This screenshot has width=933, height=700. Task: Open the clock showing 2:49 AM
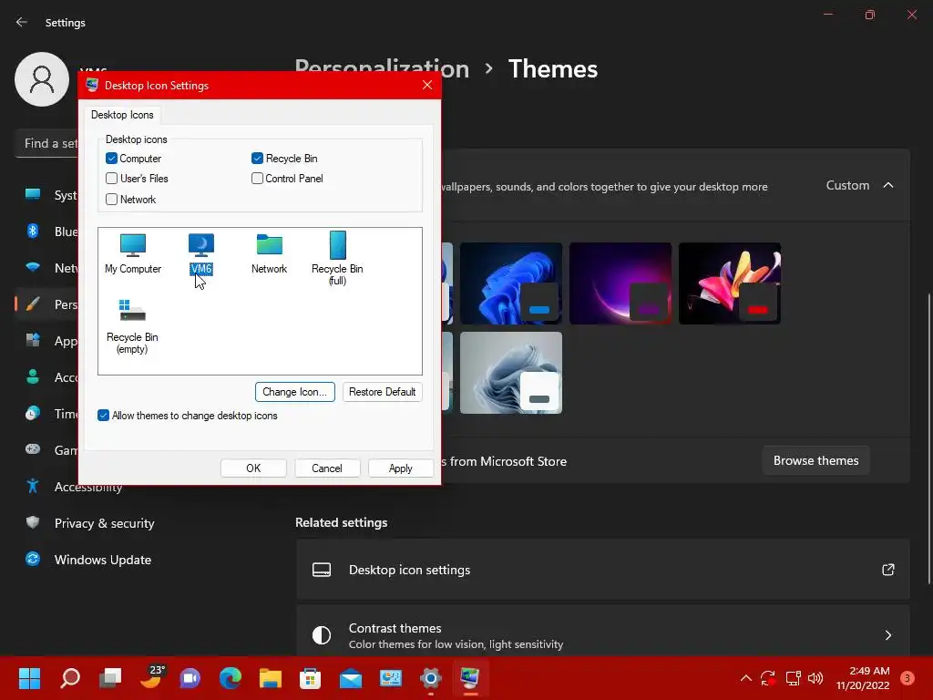coord(862,678)
